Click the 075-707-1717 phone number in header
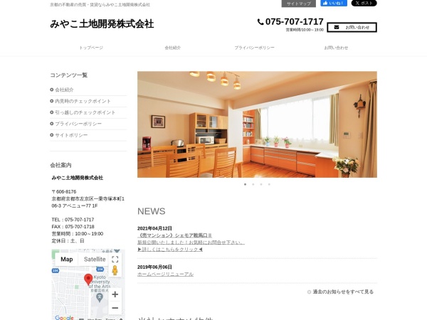Screen dimensions: 427x320 click(x=295, y=21)
